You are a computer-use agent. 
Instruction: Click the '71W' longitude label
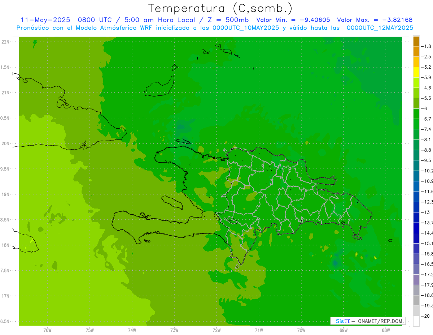(x=259, y=330)
